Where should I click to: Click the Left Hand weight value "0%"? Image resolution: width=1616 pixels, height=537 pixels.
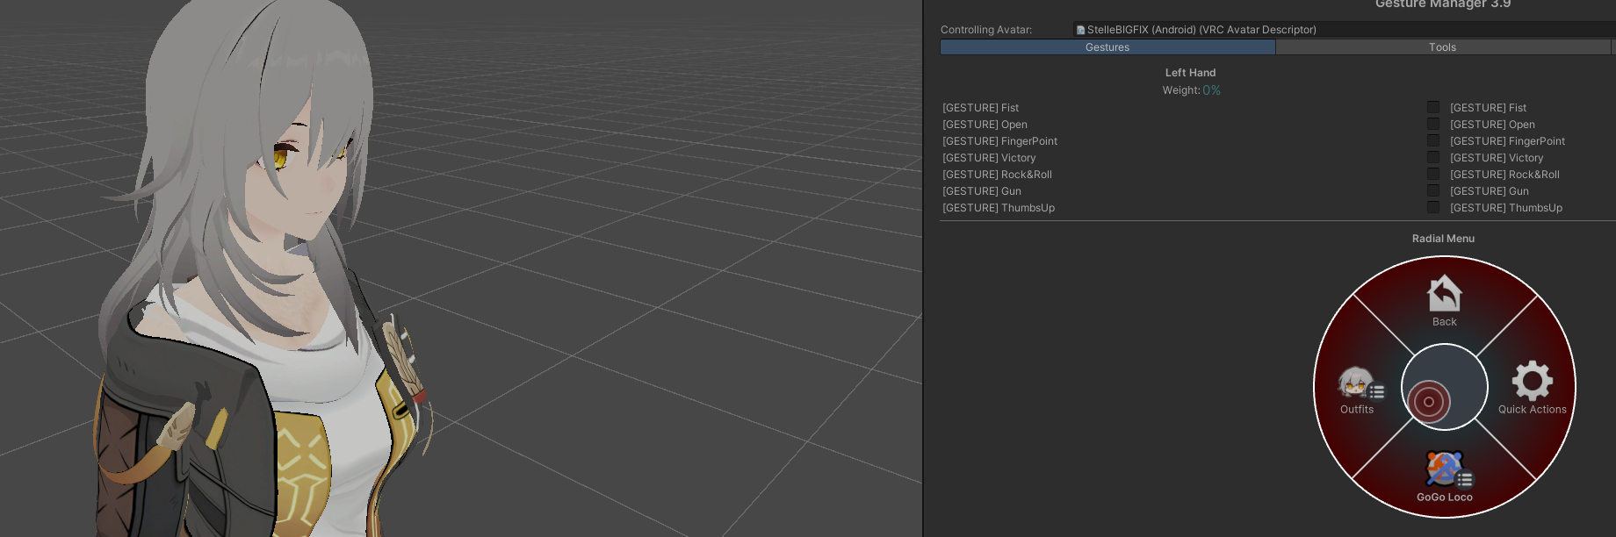pyautogui.click(x=1211, y=90)
